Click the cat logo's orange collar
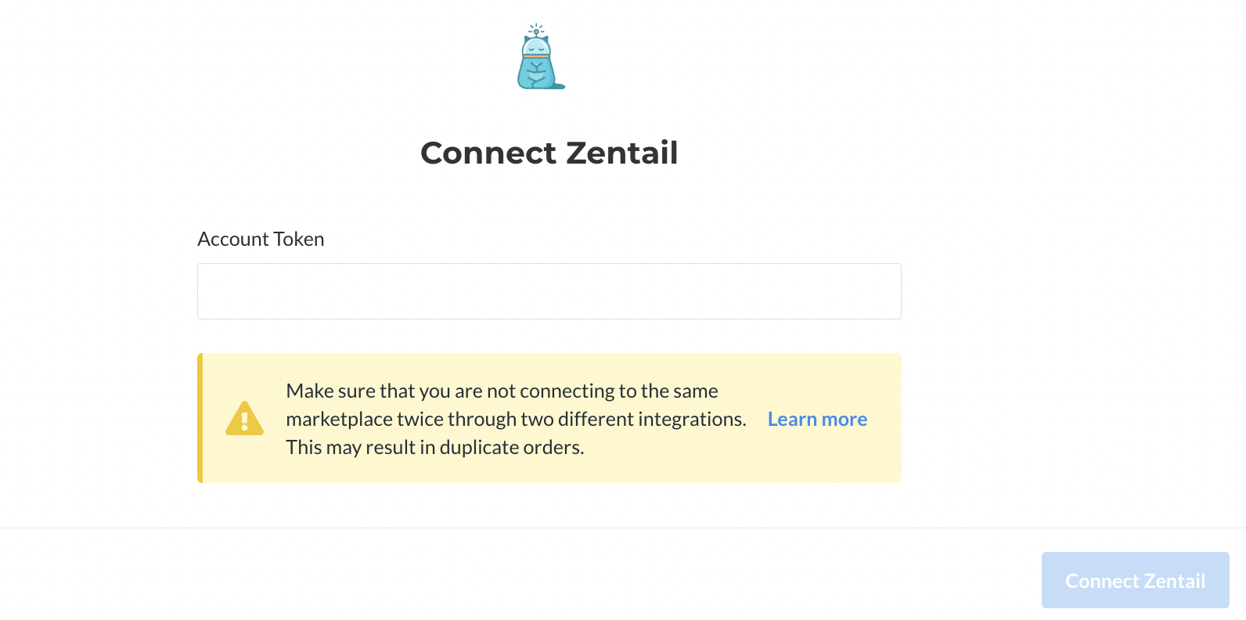Viewport: 1246px width, 620px height. (x=536, y=56)
